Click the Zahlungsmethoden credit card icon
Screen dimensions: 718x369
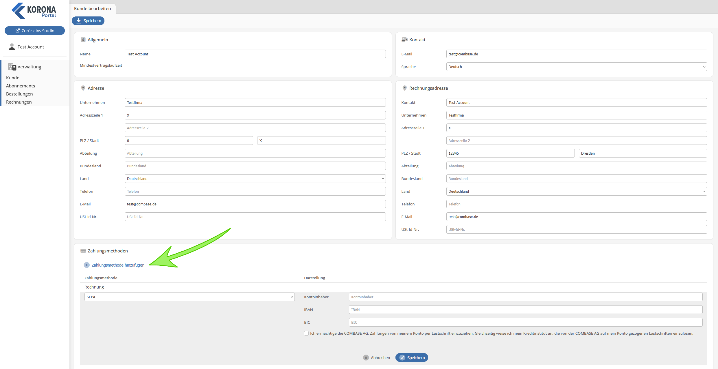pyautogui.click(x=83, y=251)
